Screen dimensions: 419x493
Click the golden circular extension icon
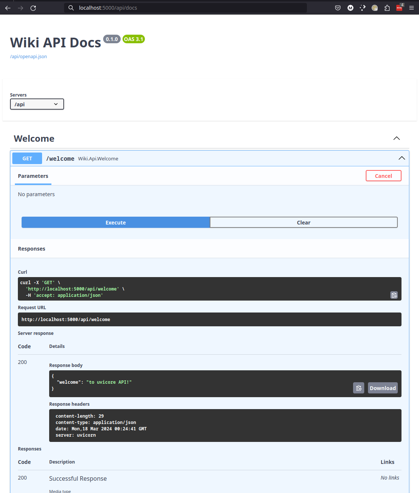click(375, 8)
